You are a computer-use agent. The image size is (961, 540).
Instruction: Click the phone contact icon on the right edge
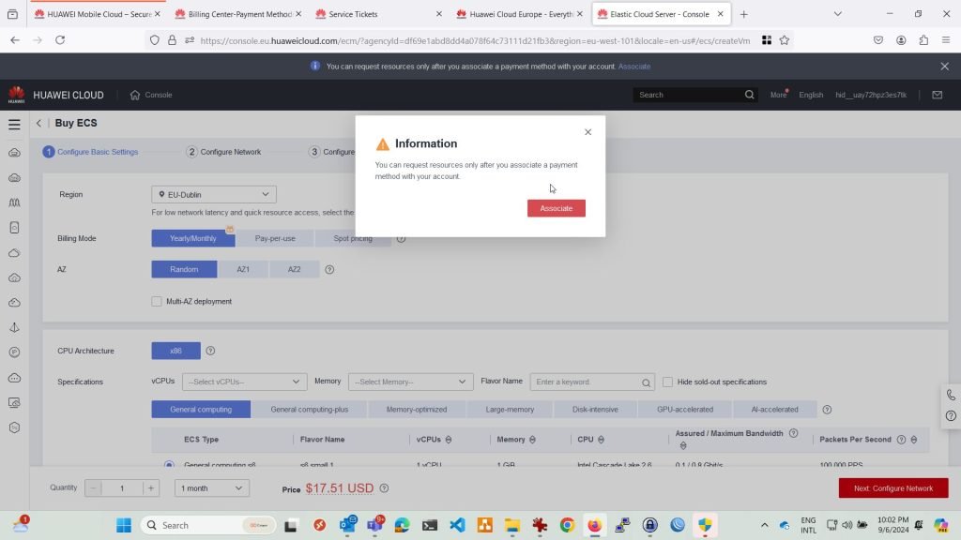(x=951, y=396)
